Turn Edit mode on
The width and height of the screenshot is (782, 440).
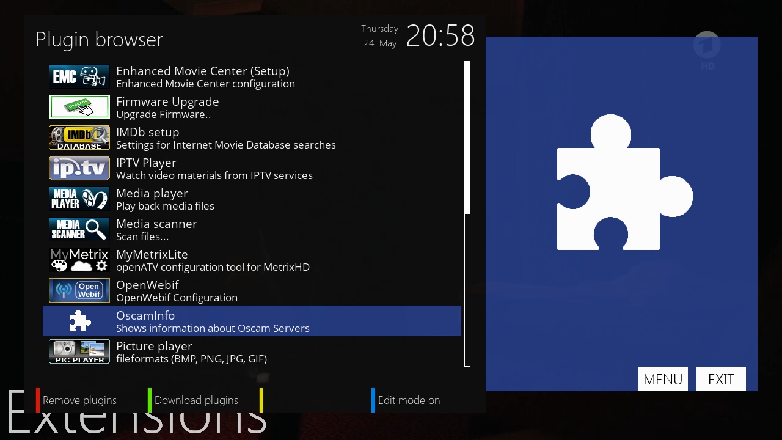click(409, 400)
